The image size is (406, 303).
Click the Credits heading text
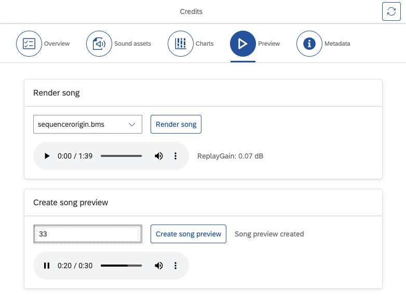191,11
